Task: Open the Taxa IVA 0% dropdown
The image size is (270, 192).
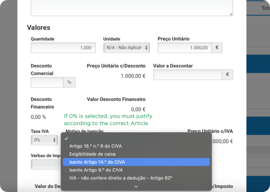Action: [x=44, y=140]
